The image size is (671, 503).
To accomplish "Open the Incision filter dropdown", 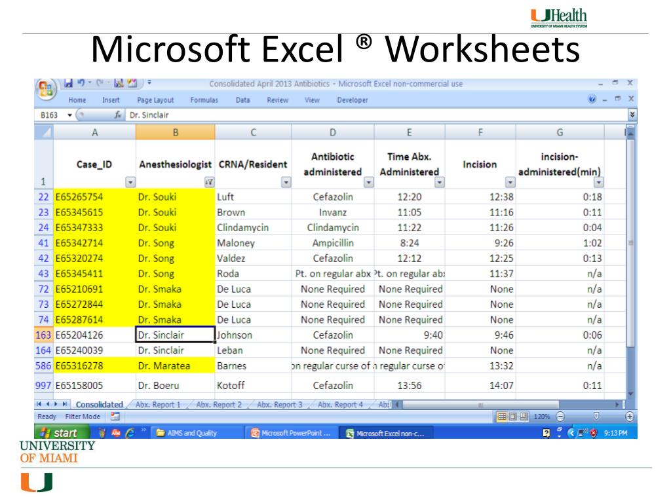I will coord(510,182).
